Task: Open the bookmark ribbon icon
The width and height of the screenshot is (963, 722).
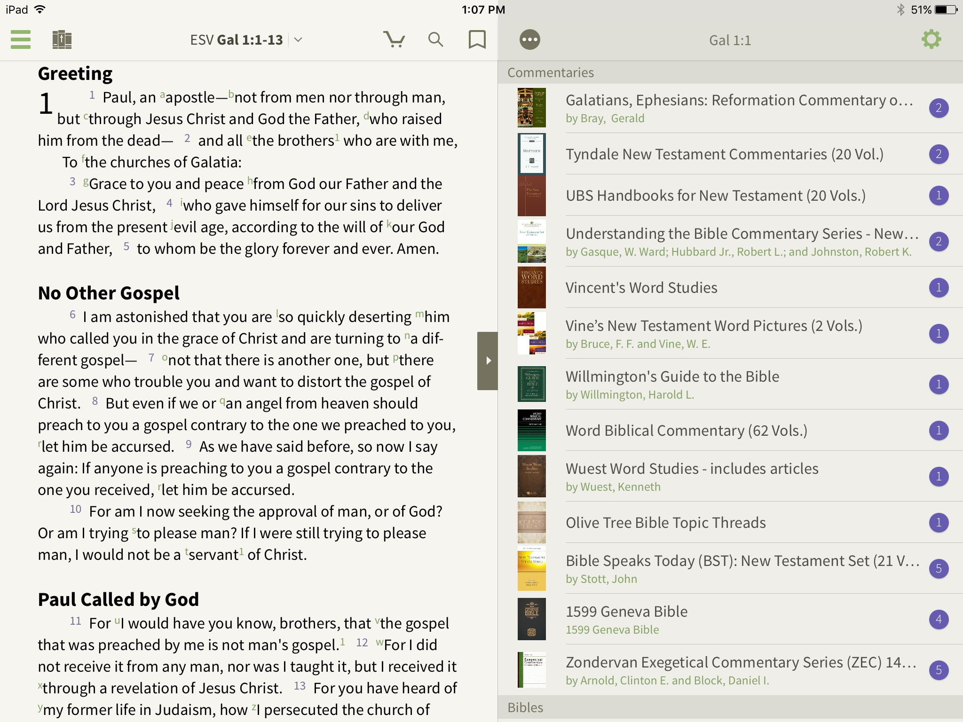Action: [x=477, y=39]
